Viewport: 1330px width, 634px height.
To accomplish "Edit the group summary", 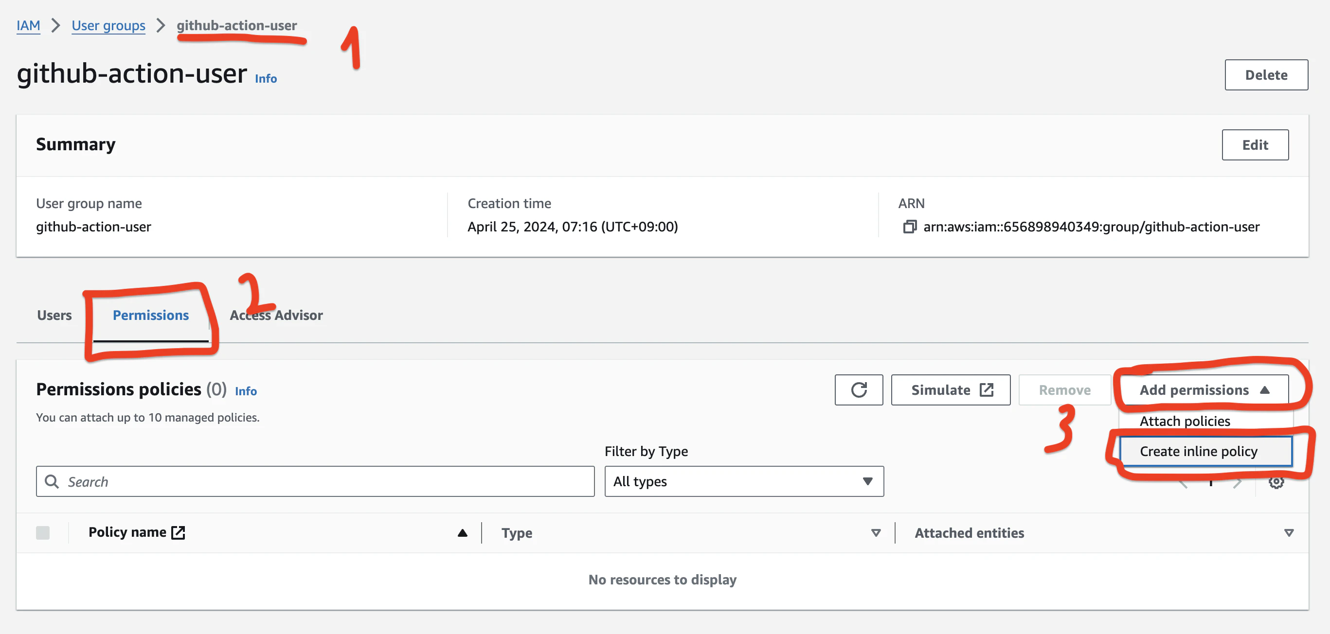I will tap(1255, 145).
